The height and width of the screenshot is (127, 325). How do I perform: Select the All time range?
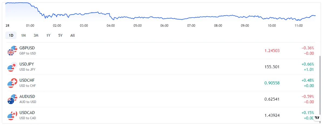point(73,35)
